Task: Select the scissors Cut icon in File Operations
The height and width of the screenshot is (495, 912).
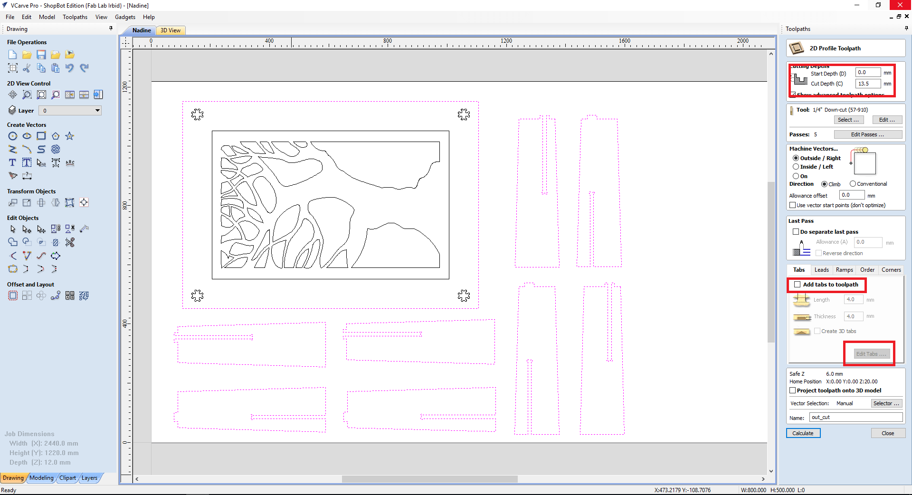Action: coord(27,68)
